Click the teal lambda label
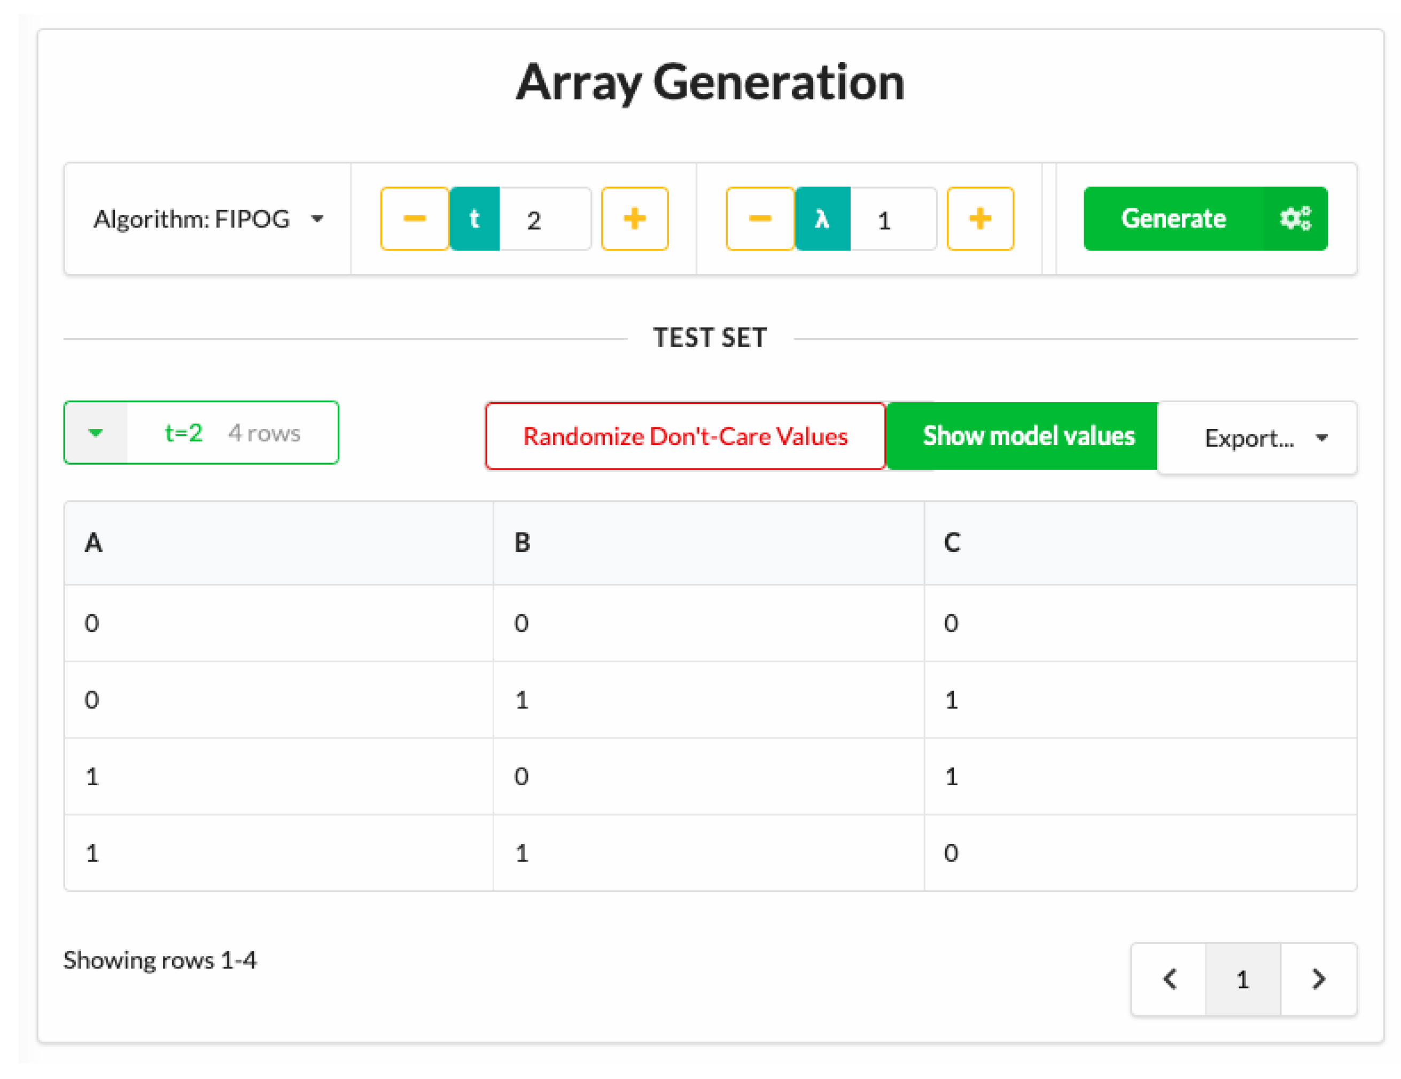Image resolution: width=1401 pixels, height=1079 pixels. point(822,218)
